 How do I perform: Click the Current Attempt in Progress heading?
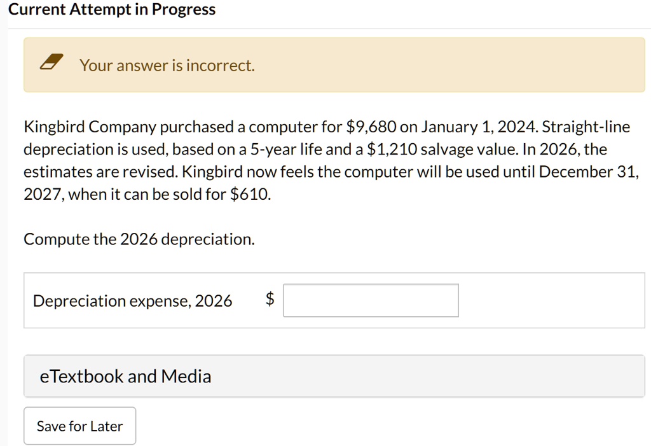pos(113,9)
